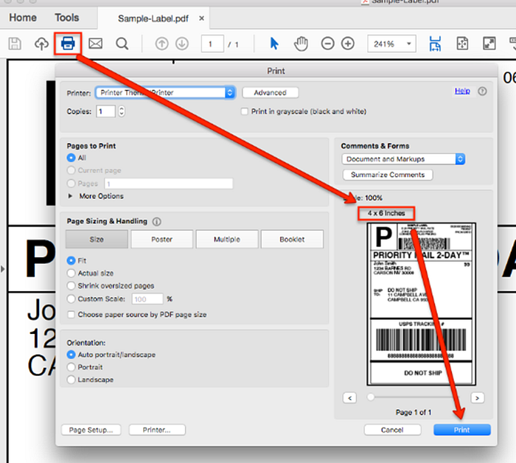Click the preview page slider handle
This screenshot has height=463, width=516.
tap(371, 397)
